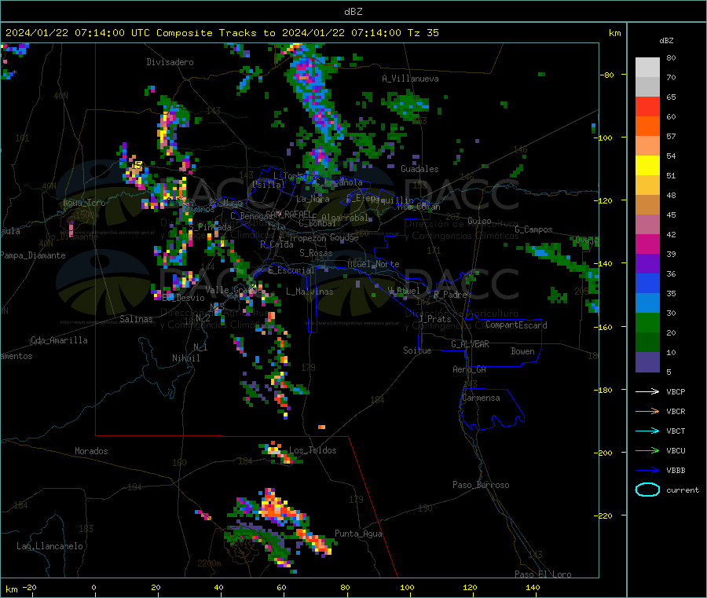Click the R_Padre location label

pos(450,295)
